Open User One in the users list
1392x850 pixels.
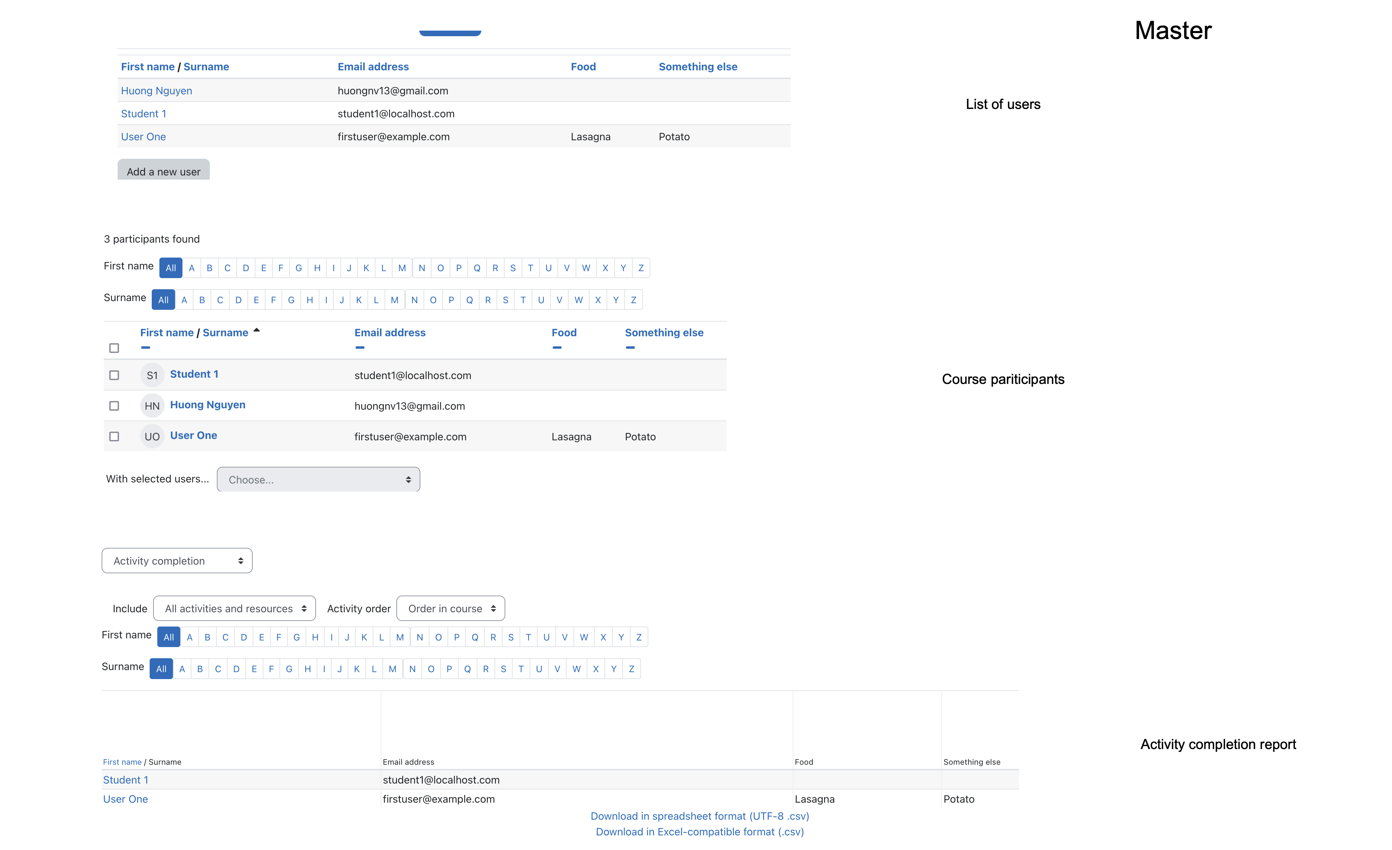coord(143,137)
